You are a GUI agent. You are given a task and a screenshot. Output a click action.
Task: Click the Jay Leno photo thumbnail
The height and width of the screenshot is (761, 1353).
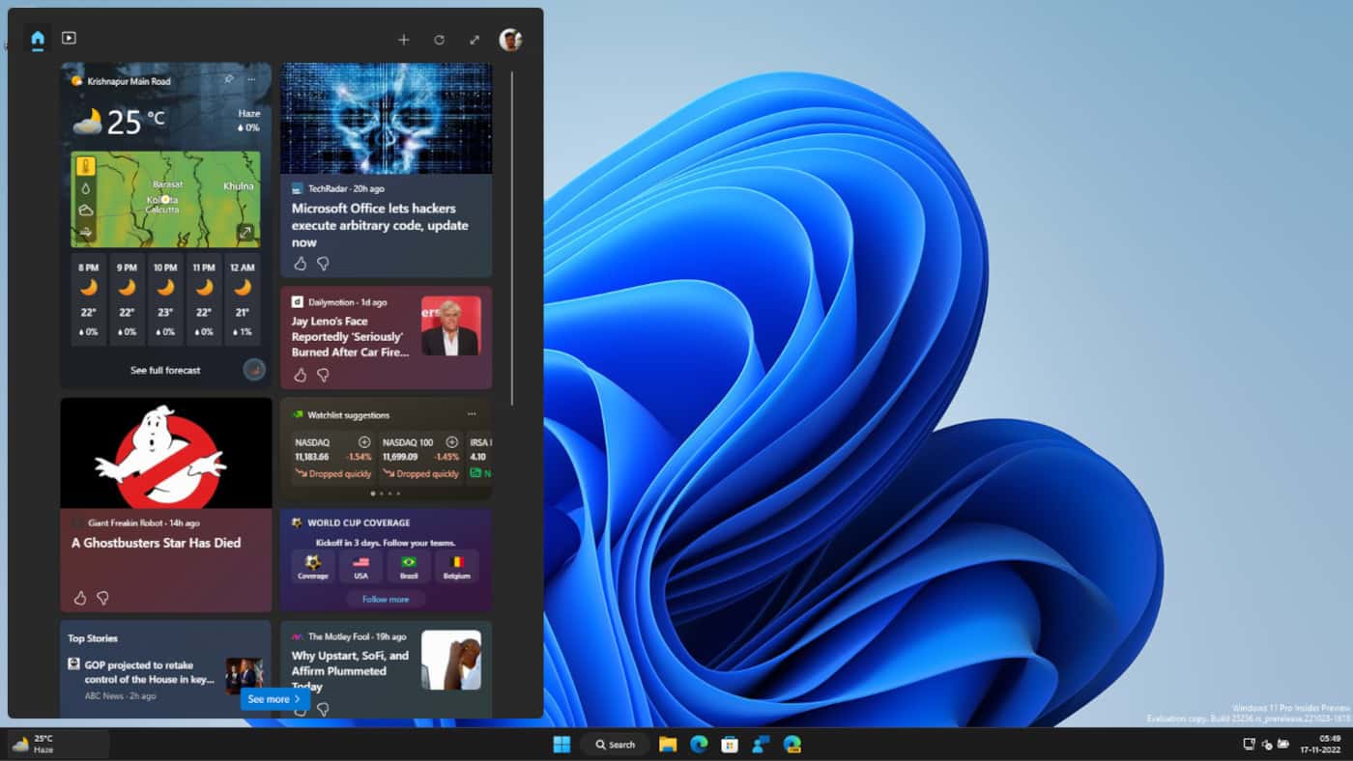(x=450, y=326)
